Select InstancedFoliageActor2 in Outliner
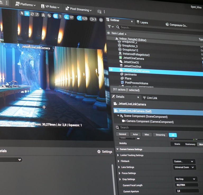203x195 pixels. click(136, 54)
